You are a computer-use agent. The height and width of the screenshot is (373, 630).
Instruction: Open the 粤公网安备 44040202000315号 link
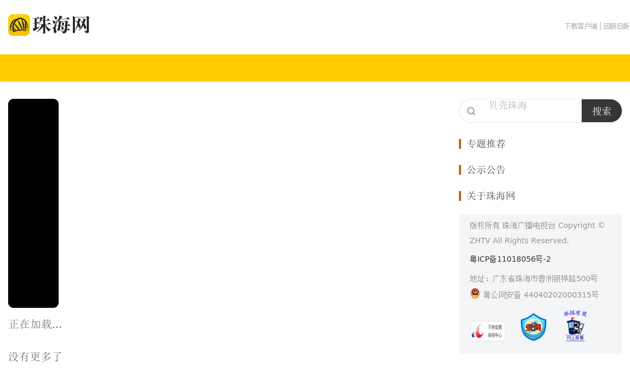[x=540, y=295]
